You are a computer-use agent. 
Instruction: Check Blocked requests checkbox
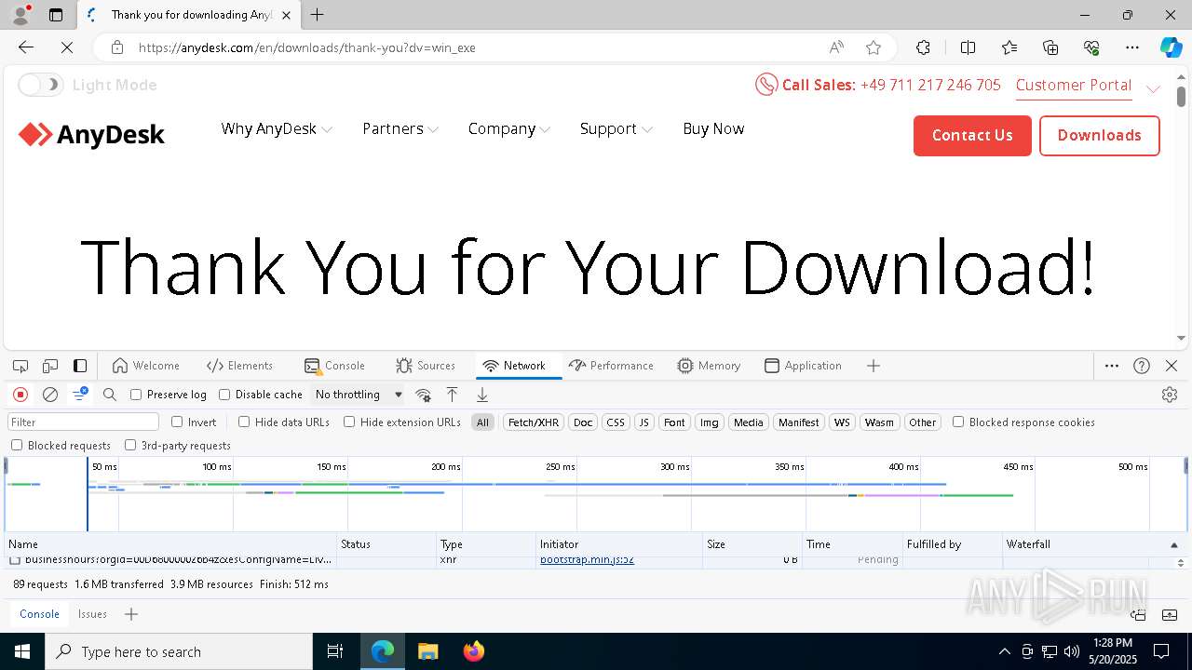click(17, 445)
